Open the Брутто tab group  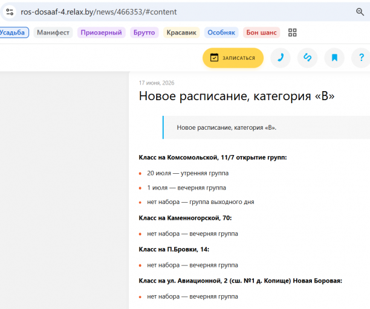click(x=144, y=33)
